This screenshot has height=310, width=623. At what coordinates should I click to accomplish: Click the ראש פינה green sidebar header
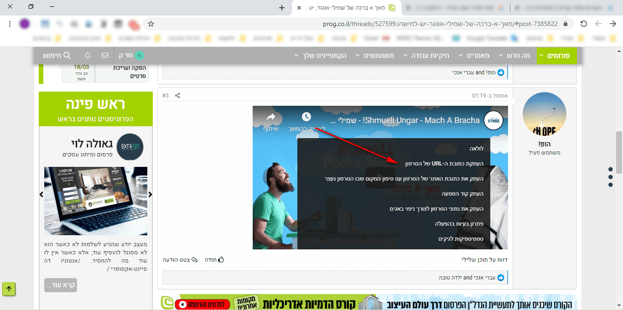click(x=96, y=109)
